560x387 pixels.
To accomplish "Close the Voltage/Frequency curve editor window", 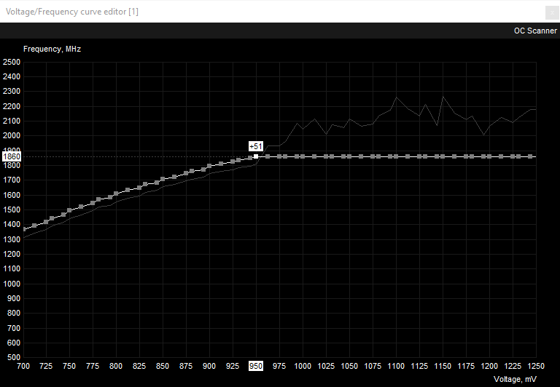I will [552, 12].
